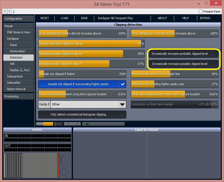The width and height of the screenshot is (224, 182).
Task: Click the dark square indicator beside 4096
Action: coord(59,124)
